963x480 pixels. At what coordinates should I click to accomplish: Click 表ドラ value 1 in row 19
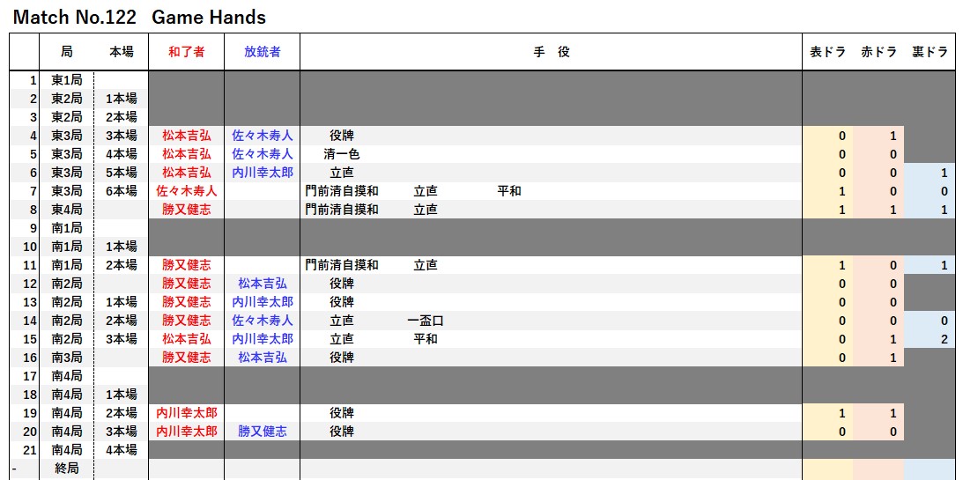[x=842, y=413]
